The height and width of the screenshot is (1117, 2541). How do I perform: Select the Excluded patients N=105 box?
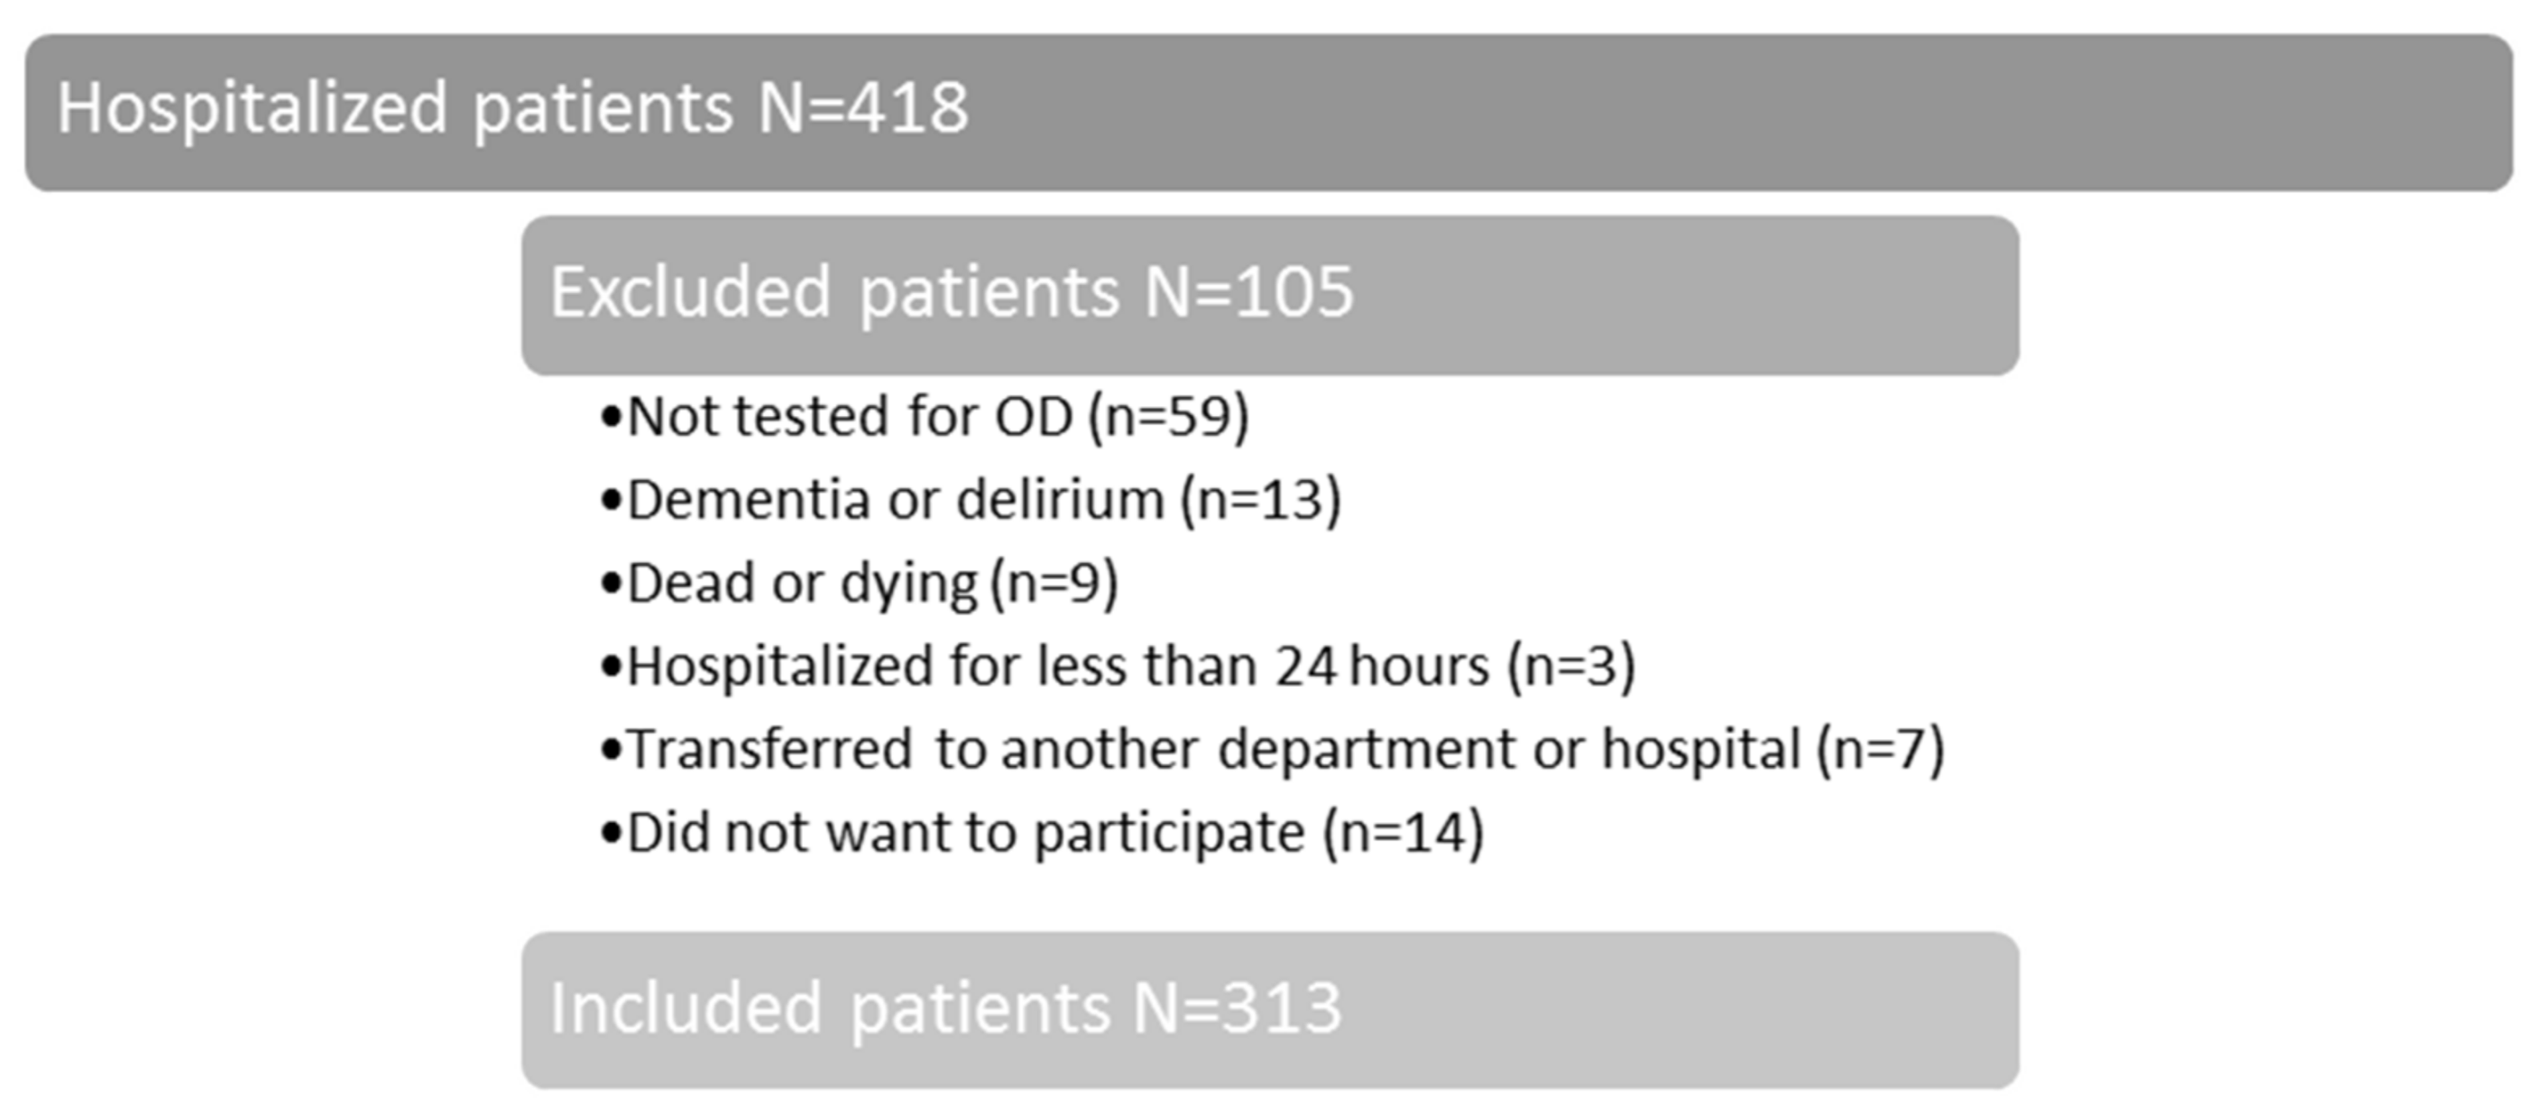(1269, 295)
